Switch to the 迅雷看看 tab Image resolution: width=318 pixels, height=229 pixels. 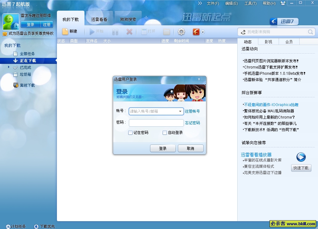pyautogui.click(x=99, y=19)
